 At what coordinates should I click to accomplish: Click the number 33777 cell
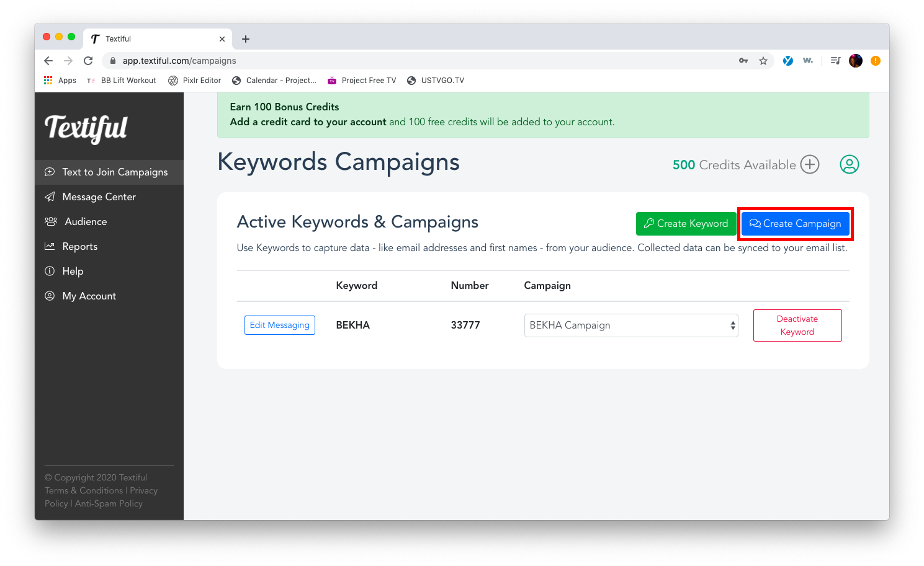pos(465,325)
